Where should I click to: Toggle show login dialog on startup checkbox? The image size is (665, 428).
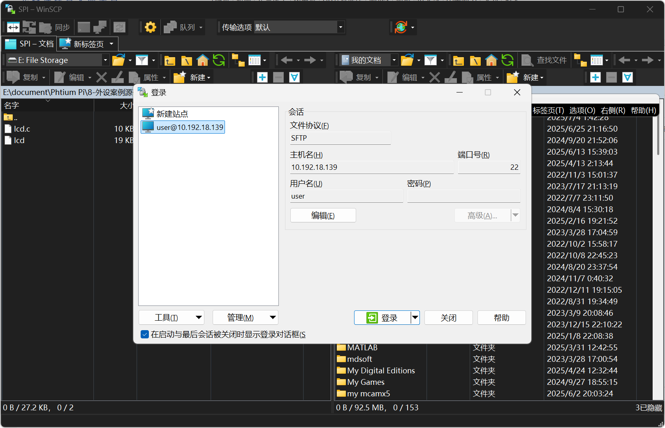click(145, 334)
